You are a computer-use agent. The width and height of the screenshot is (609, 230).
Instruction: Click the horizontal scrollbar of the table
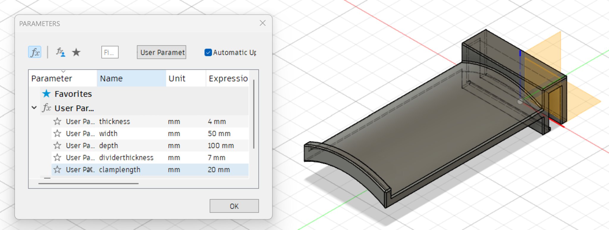(88, 184)
